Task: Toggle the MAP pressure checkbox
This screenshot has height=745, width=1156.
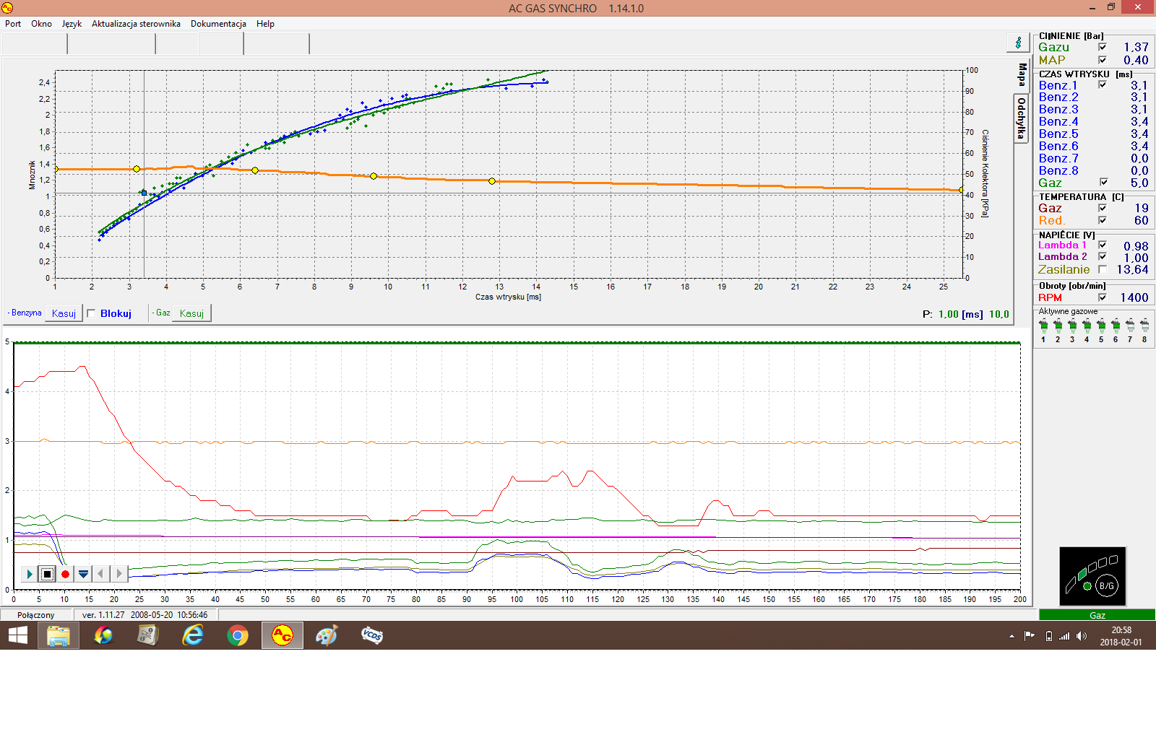Action: click(x=1103, y=61)
